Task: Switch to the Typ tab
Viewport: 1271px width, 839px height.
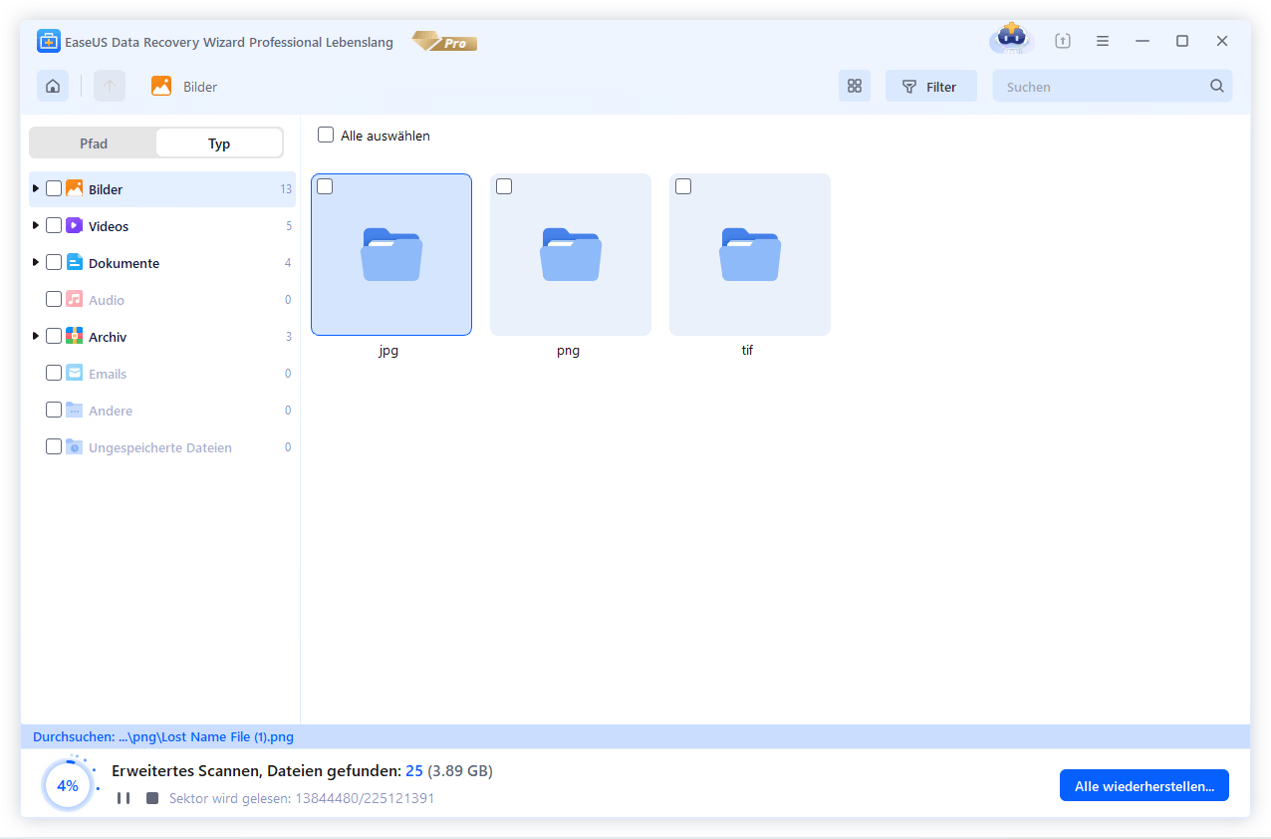Action: [219, 143]
